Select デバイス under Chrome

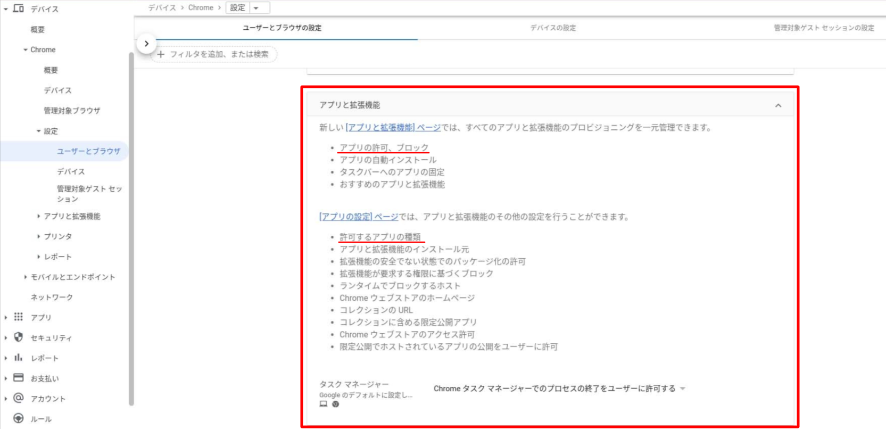coord(57,90)
